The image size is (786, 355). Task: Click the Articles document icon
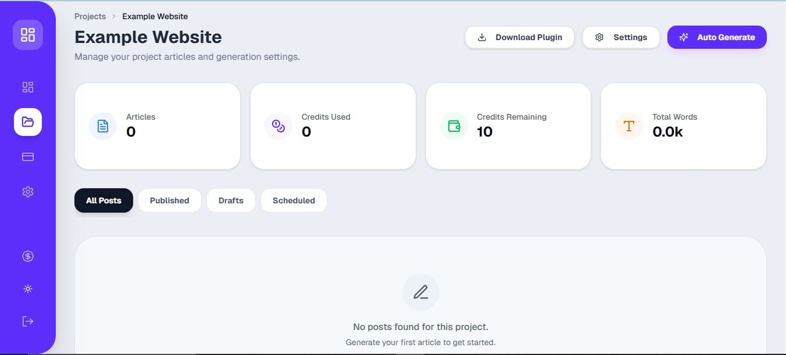[x=103, y=126]
